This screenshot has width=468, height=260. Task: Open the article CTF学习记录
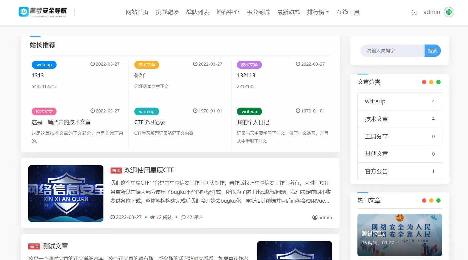[150, 122]
